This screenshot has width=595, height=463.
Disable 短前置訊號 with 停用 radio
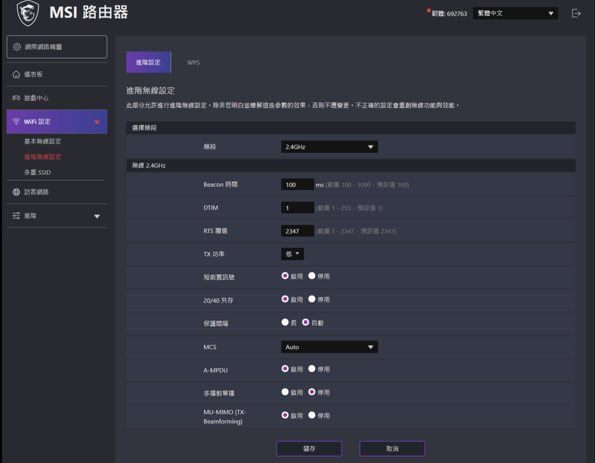pos(311,276)
